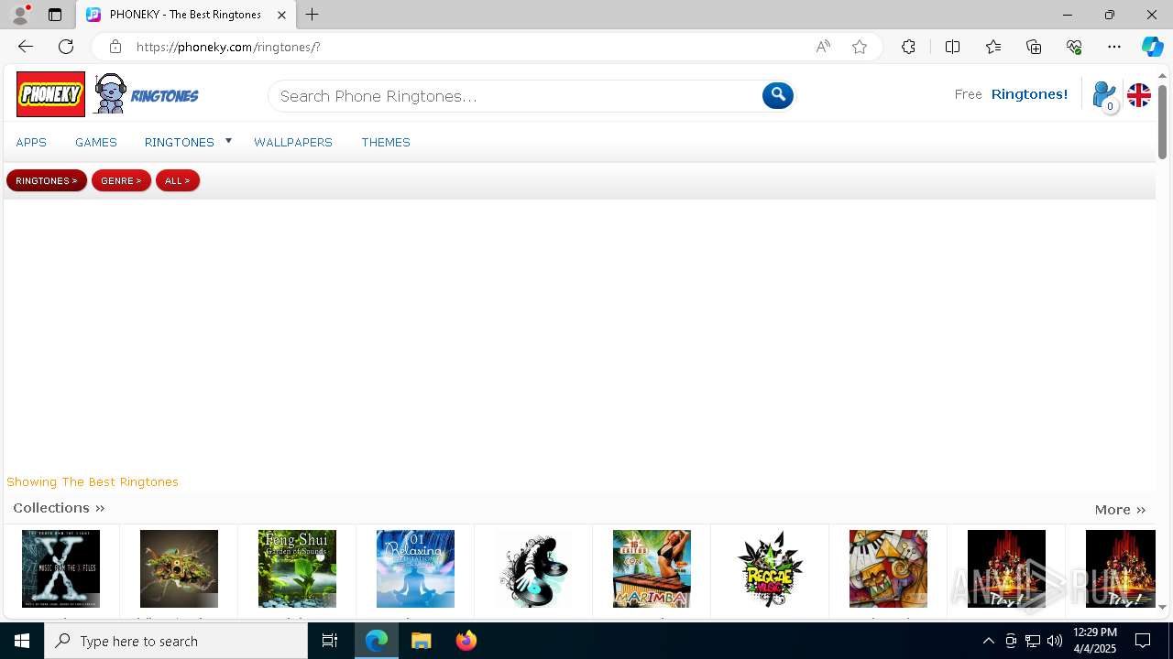
Task: Refresh the page
Action: click(x=66, y=47)
